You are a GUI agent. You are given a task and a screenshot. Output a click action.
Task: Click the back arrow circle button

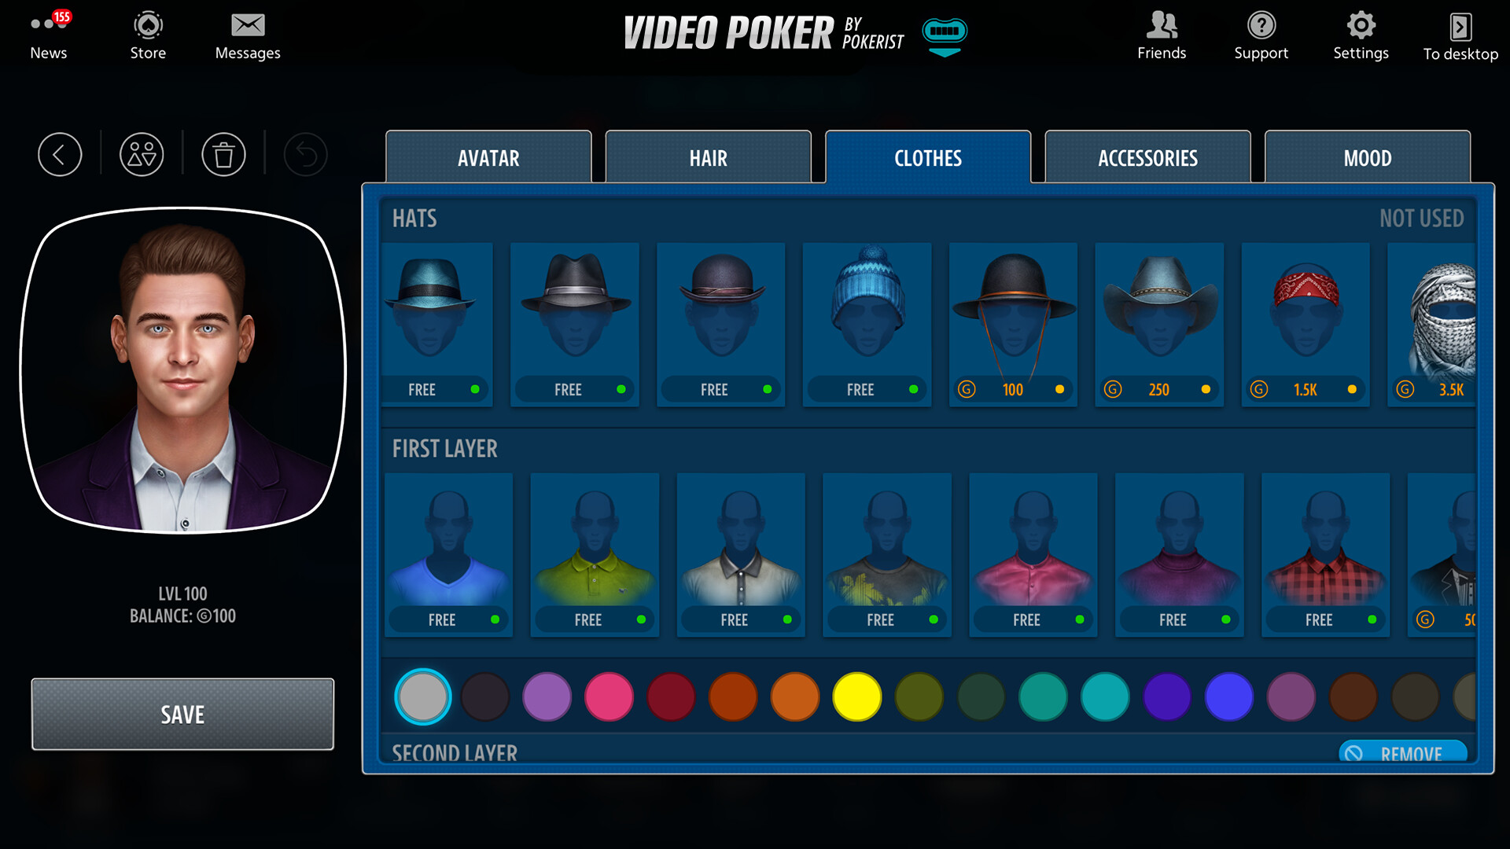point(60,155)
